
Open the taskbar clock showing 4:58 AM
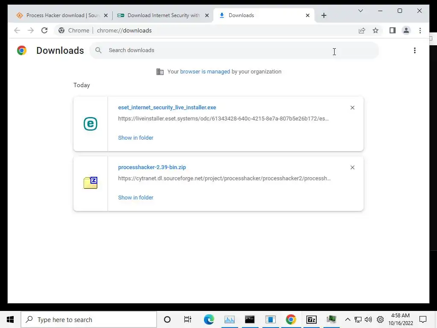pos(400,319)
